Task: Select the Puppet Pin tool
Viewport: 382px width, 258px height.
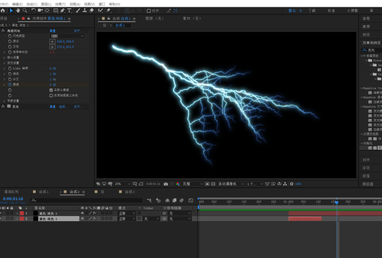Action: [108, 10]
